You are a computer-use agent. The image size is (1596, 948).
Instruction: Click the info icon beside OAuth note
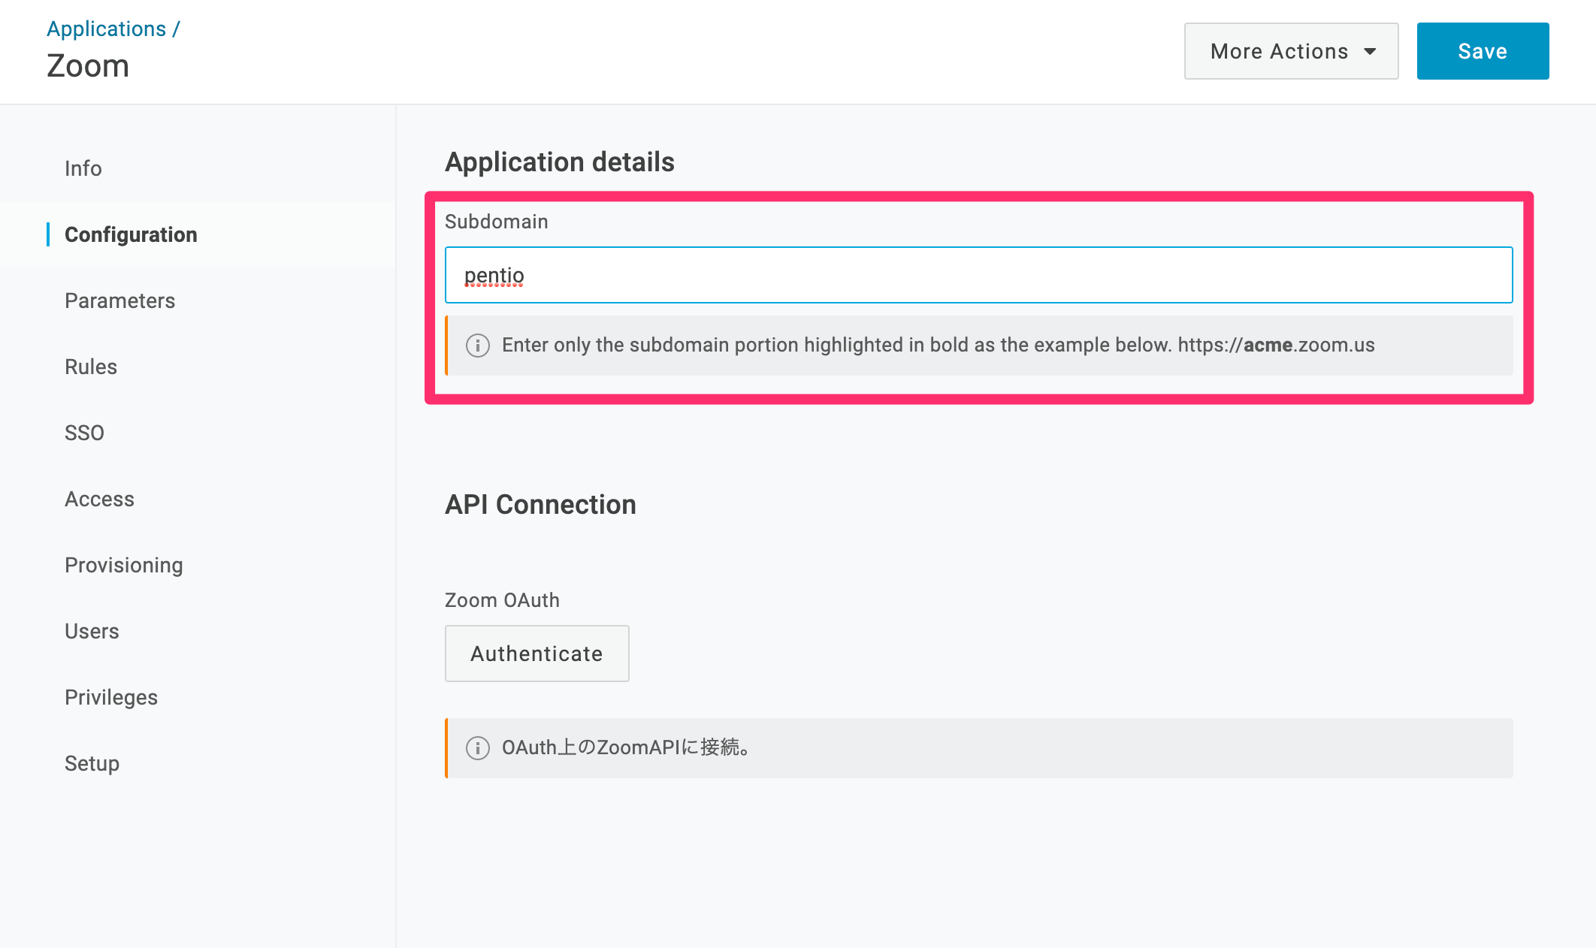pos(478,748)
